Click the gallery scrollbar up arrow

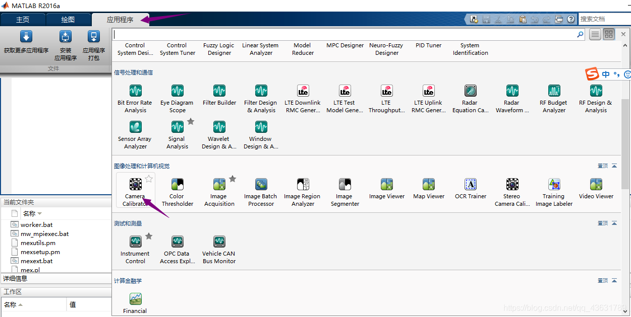pos(625,45)
